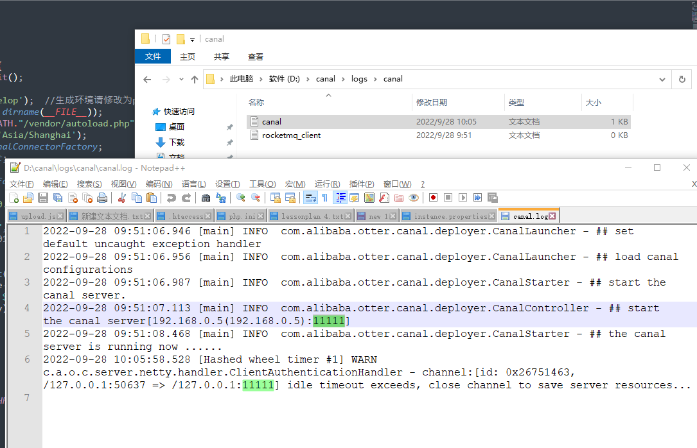Screen dimensions: 697x448
Task: Zoom in on the editor text
Action: (240, 198)
